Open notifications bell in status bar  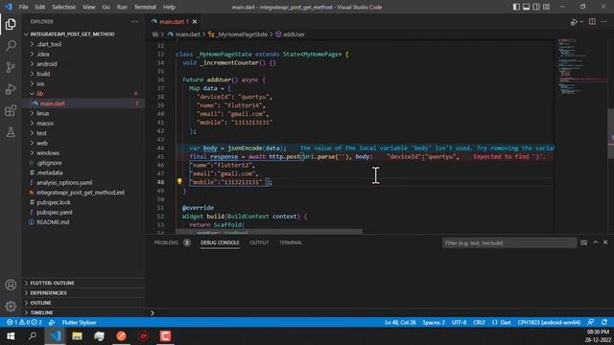coord(604,322)
